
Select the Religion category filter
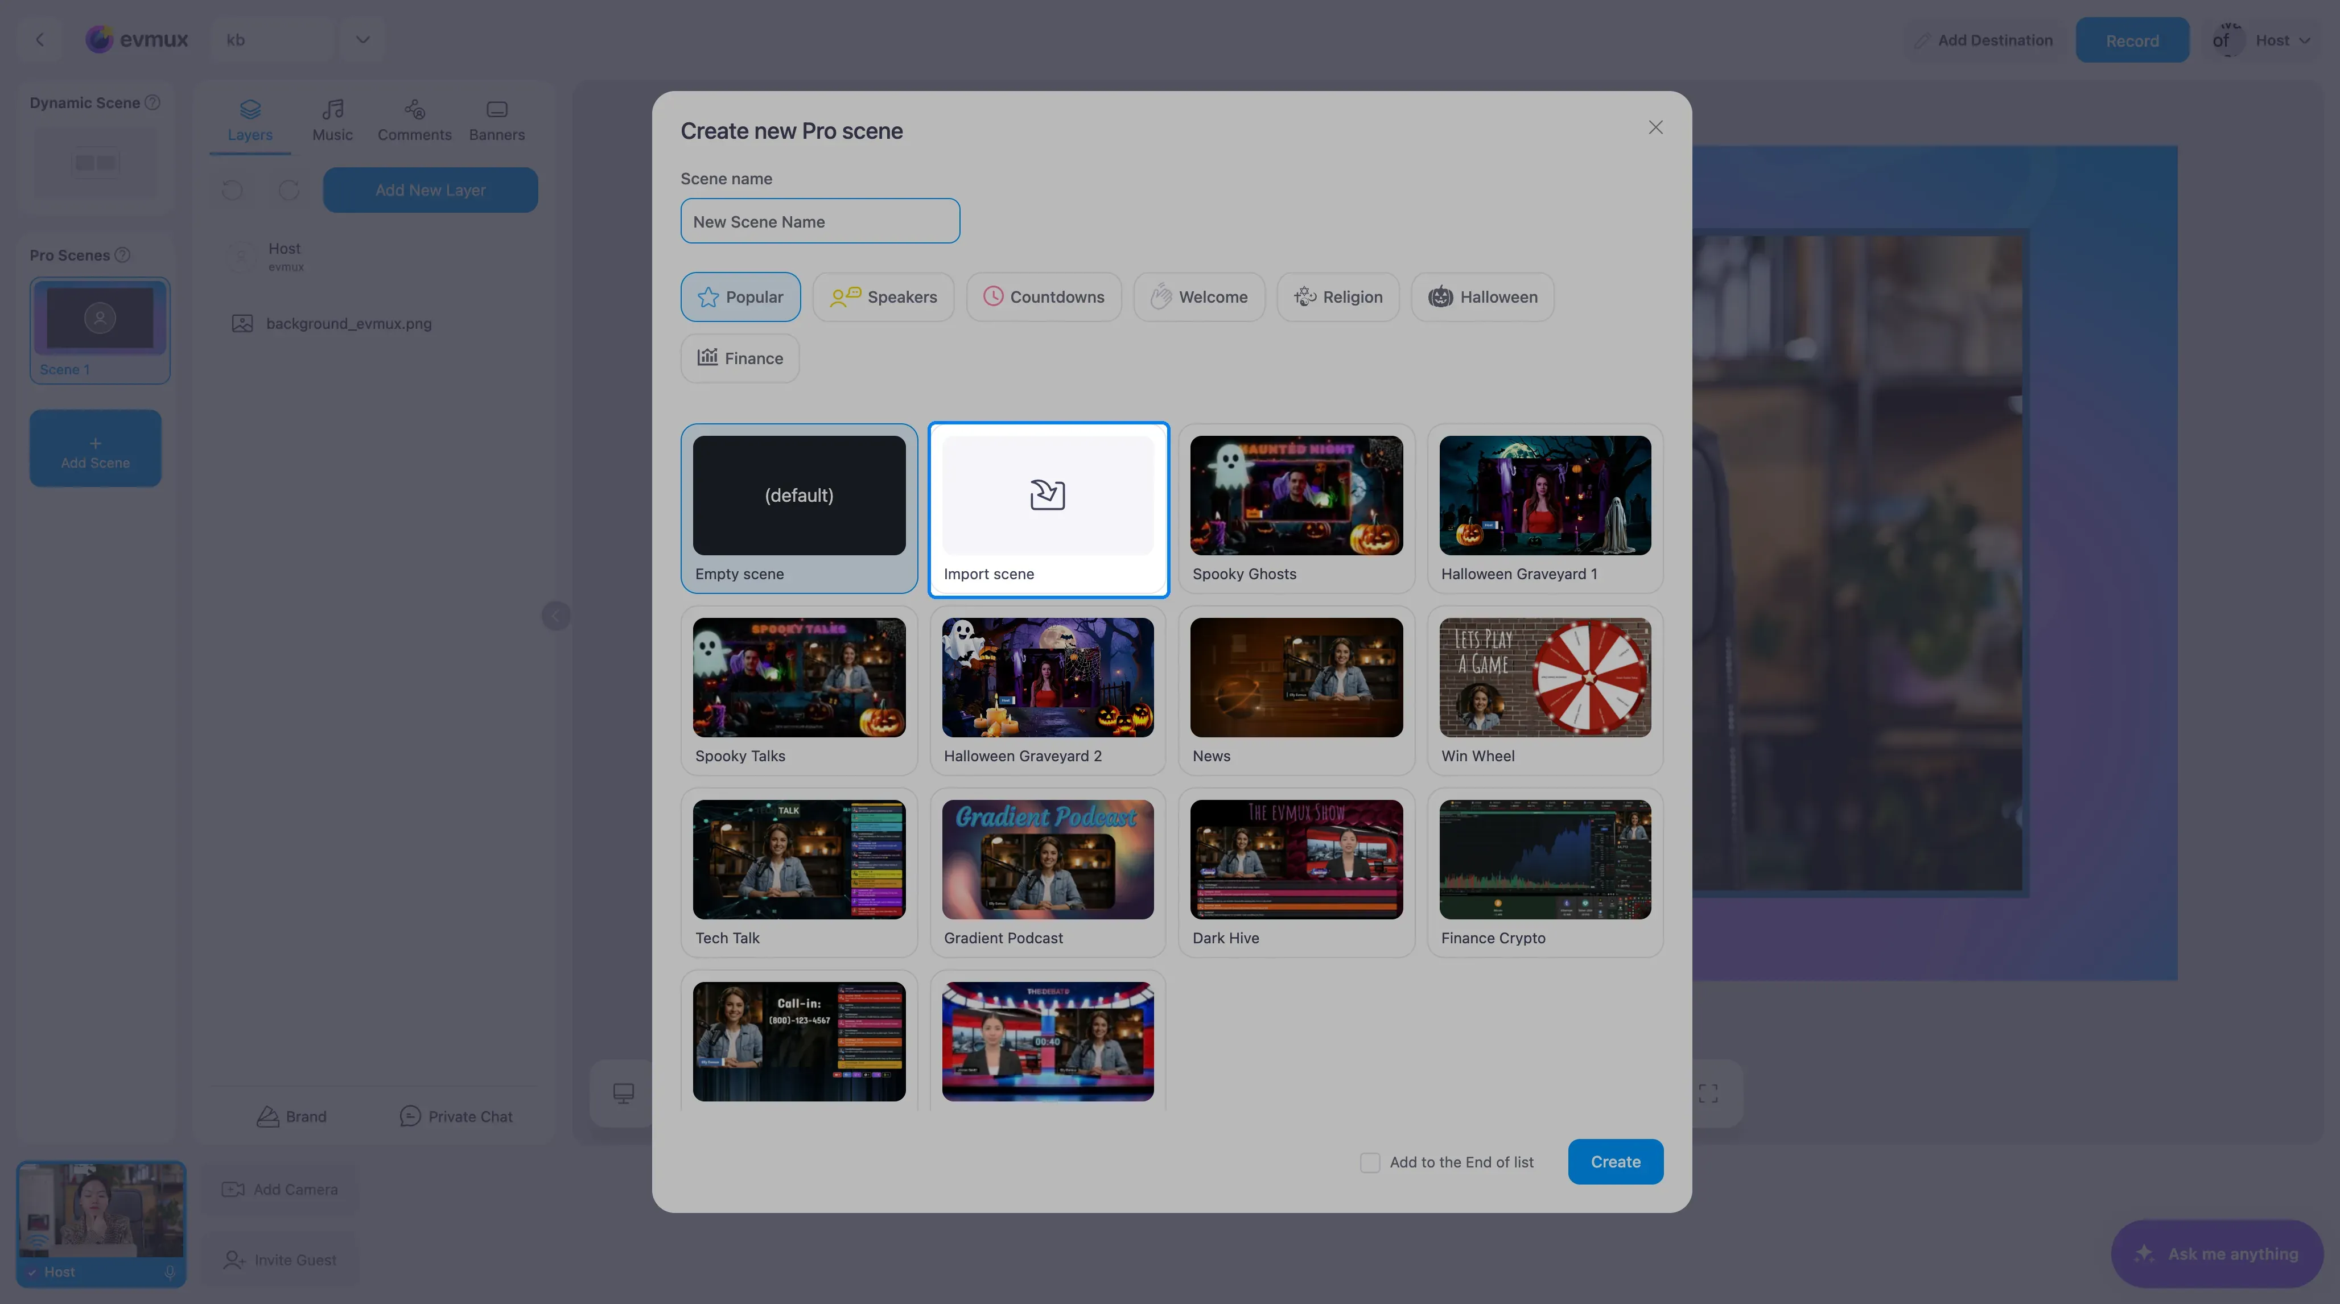pos(1337,297)
